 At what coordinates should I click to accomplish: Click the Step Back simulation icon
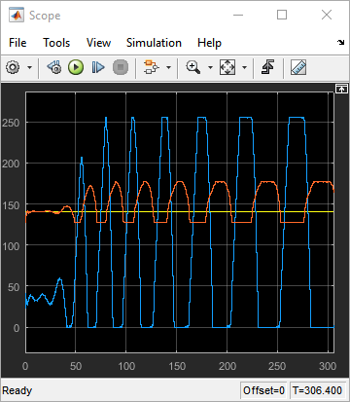click(54, 67)
